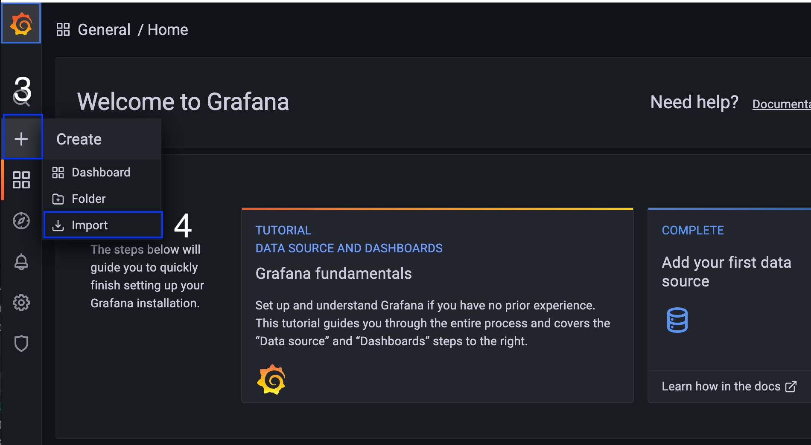Open the Configuration gear icon

(x=21, y=303)
